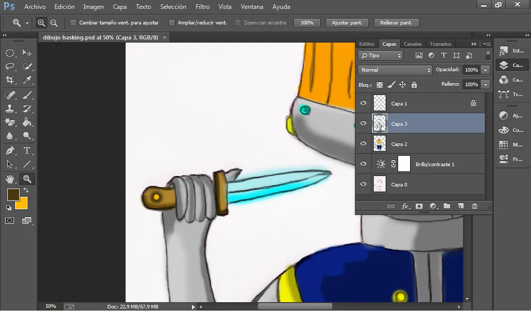This screenshot has height=311, width=531.
Task: Open the Edición menu
Action: point(64,7)
